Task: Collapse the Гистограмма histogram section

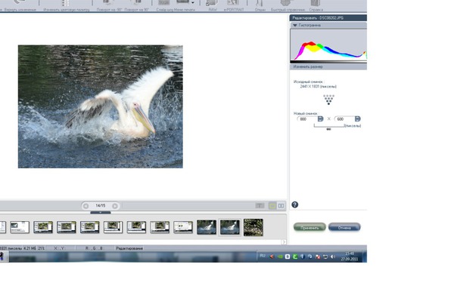Action: [295, 26]
